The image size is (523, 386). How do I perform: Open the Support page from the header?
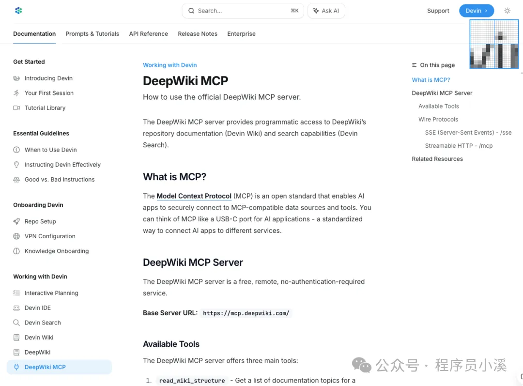coord(438,10)
